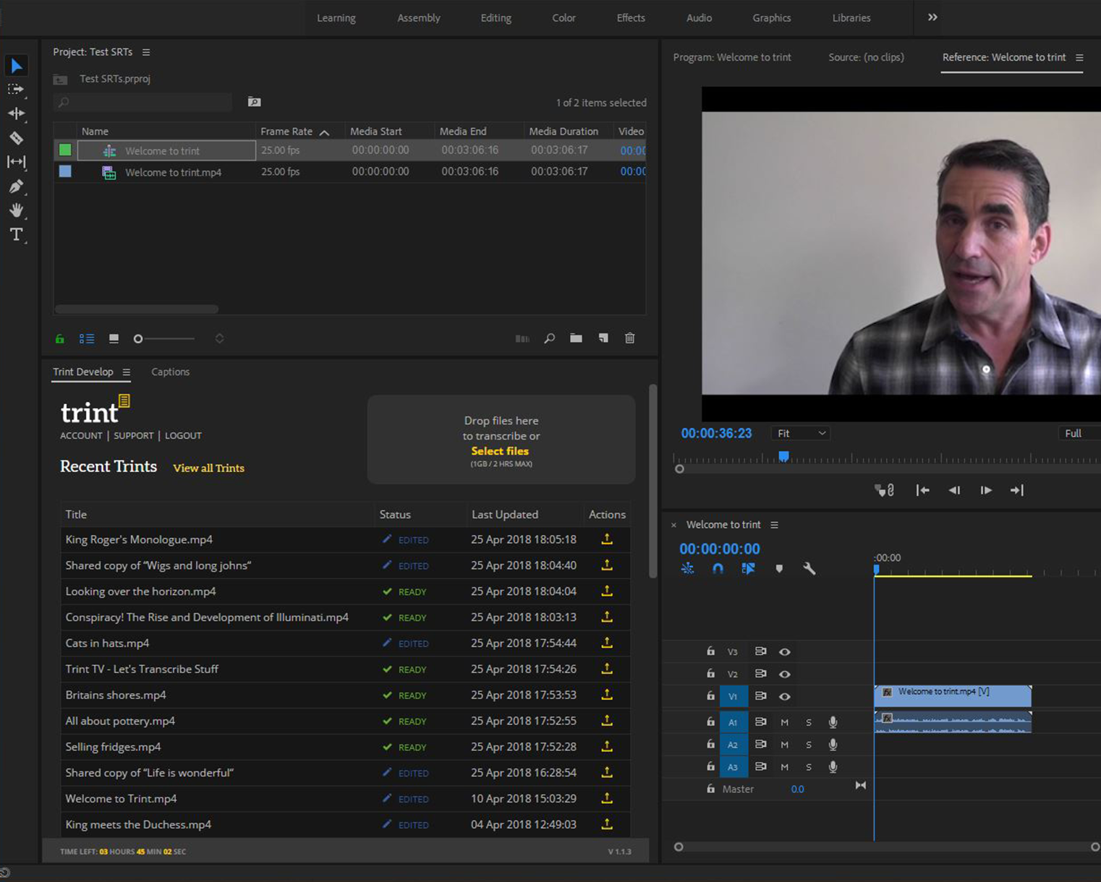Select the Razor tool in the toolbar
The image size is (1101, 882).
point(16,138)
